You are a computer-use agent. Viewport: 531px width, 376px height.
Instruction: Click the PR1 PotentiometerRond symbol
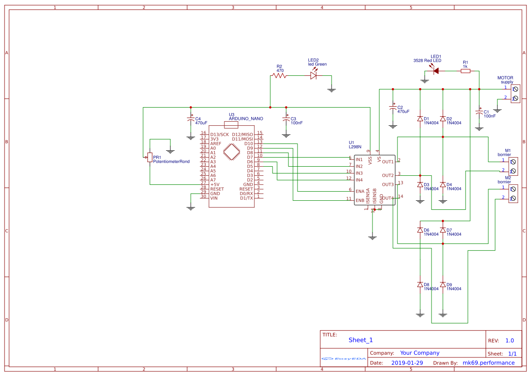click(150, 158)
